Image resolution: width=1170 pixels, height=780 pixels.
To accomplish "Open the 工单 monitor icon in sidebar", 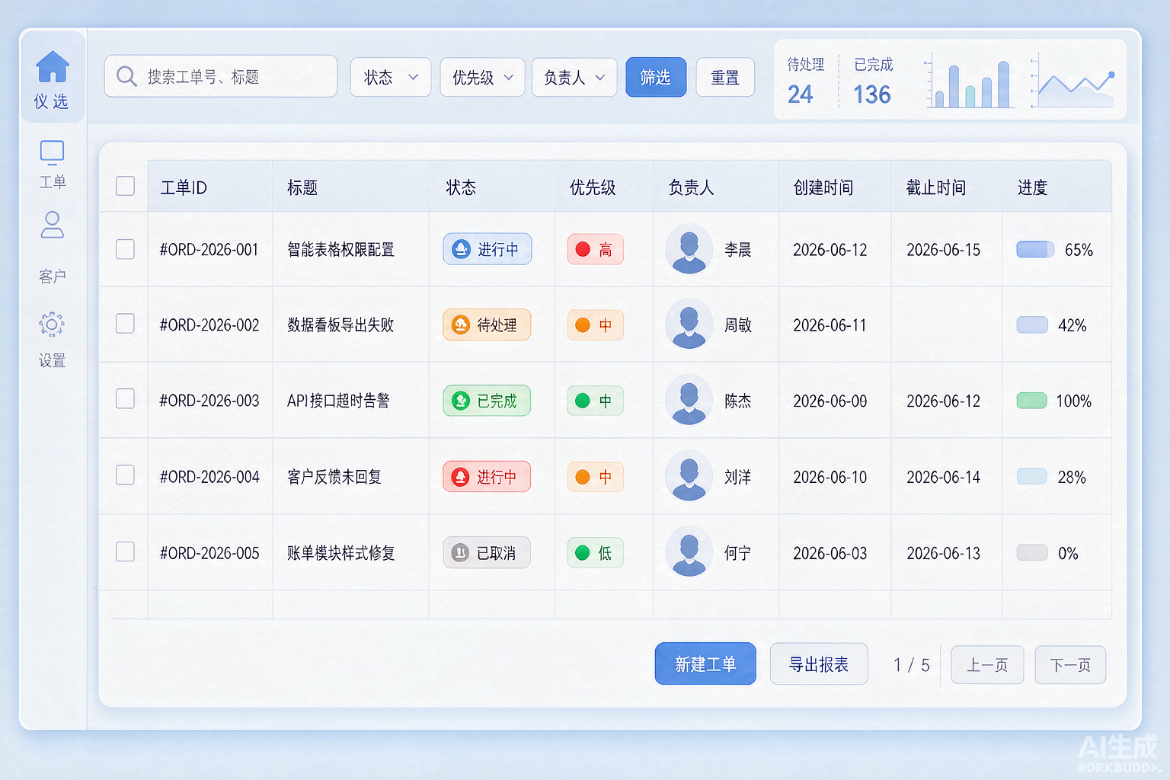I will 52,152.
